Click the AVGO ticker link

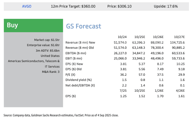pyautogui.click(x=27, y=6)
